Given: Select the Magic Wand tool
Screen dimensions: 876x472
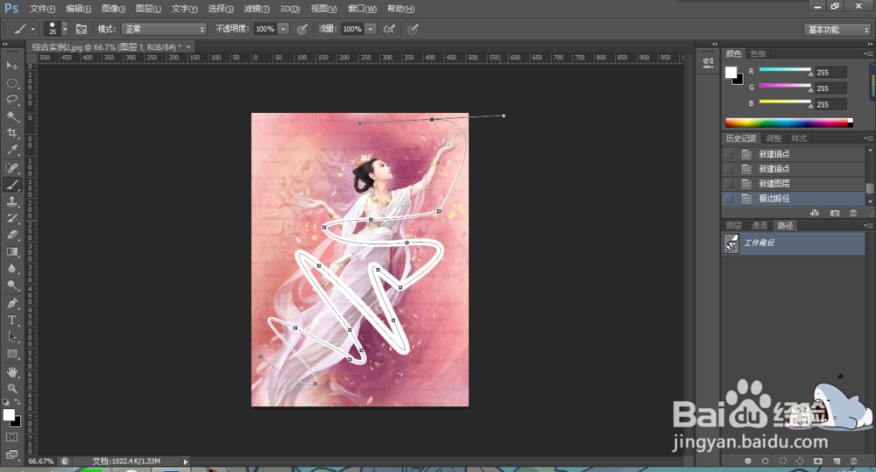Looking at the screenshot, I should (x=11, y=116).
